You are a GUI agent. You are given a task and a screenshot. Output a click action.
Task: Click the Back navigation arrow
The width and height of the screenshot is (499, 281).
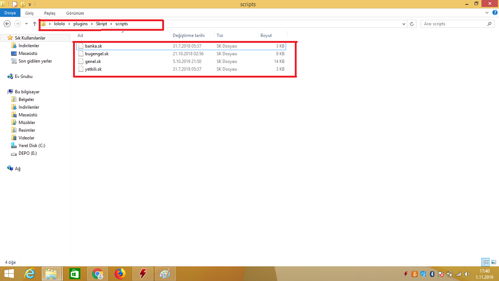pos(7,24)
